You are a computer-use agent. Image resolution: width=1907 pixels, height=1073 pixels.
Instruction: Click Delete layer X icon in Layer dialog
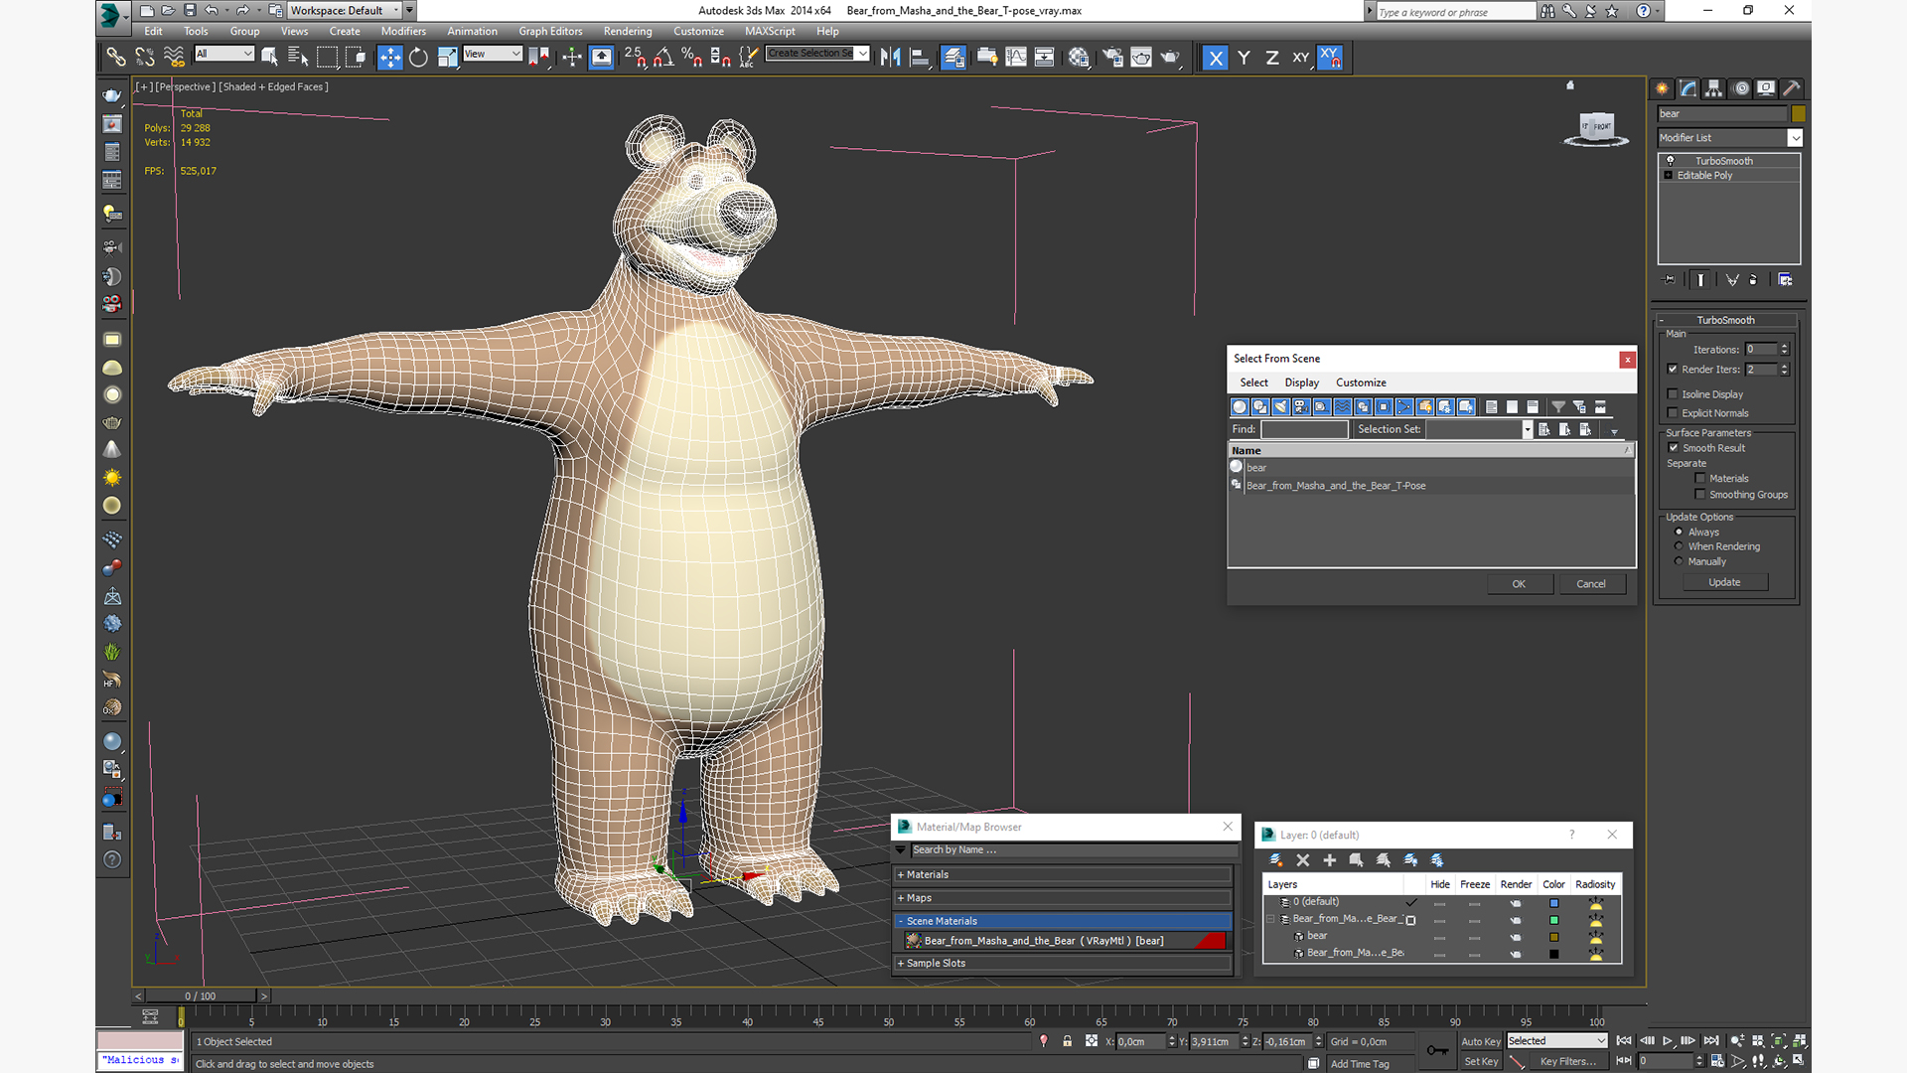pos(1303,859)
